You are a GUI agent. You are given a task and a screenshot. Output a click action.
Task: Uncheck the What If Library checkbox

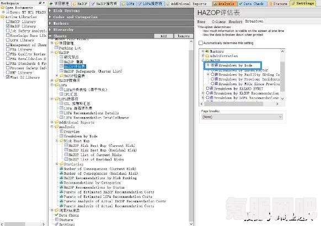pos(8,78)
